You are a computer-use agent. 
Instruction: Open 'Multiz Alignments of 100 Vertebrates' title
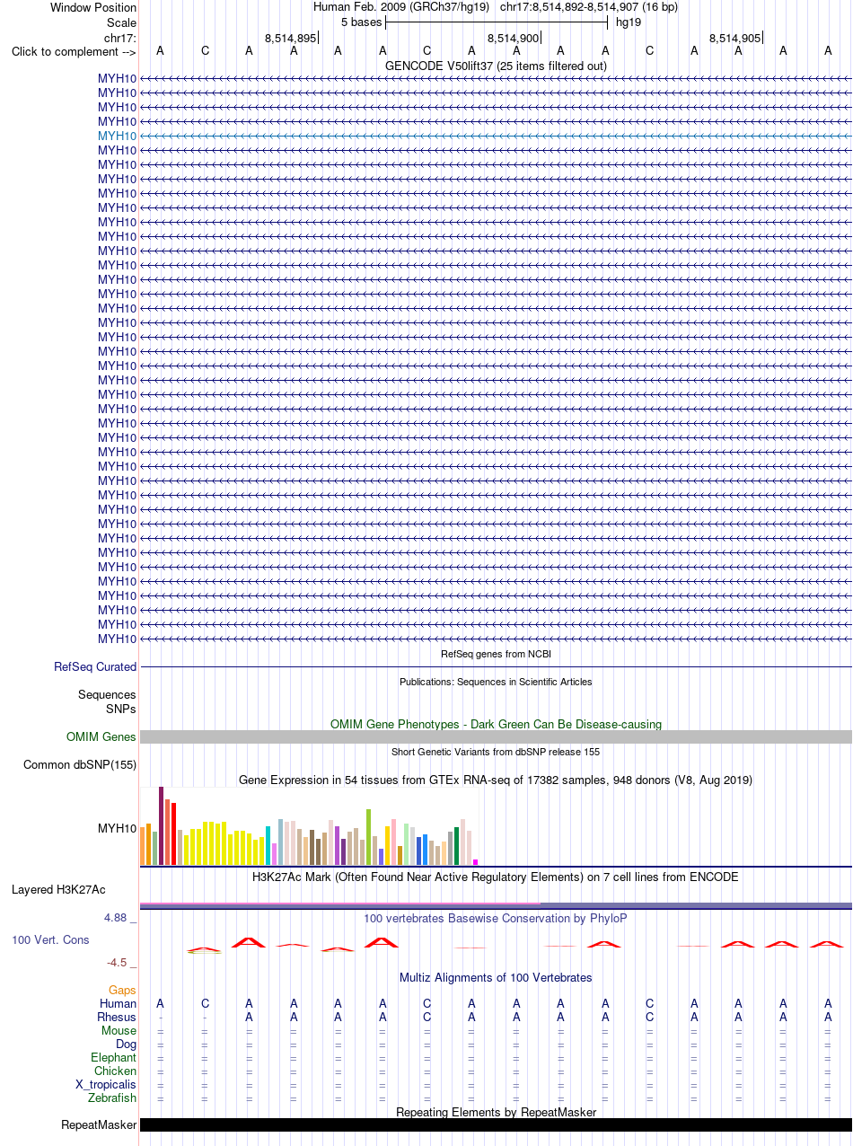tap(496, 977)
